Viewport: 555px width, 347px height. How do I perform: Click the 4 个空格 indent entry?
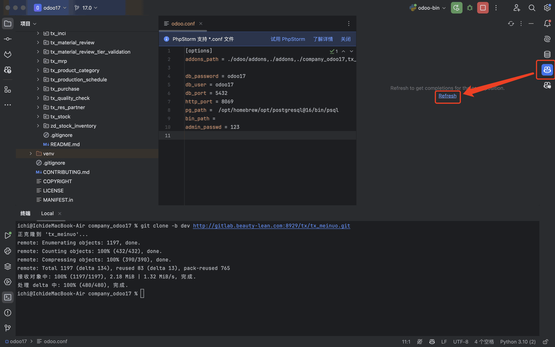[x=484, y=342]
